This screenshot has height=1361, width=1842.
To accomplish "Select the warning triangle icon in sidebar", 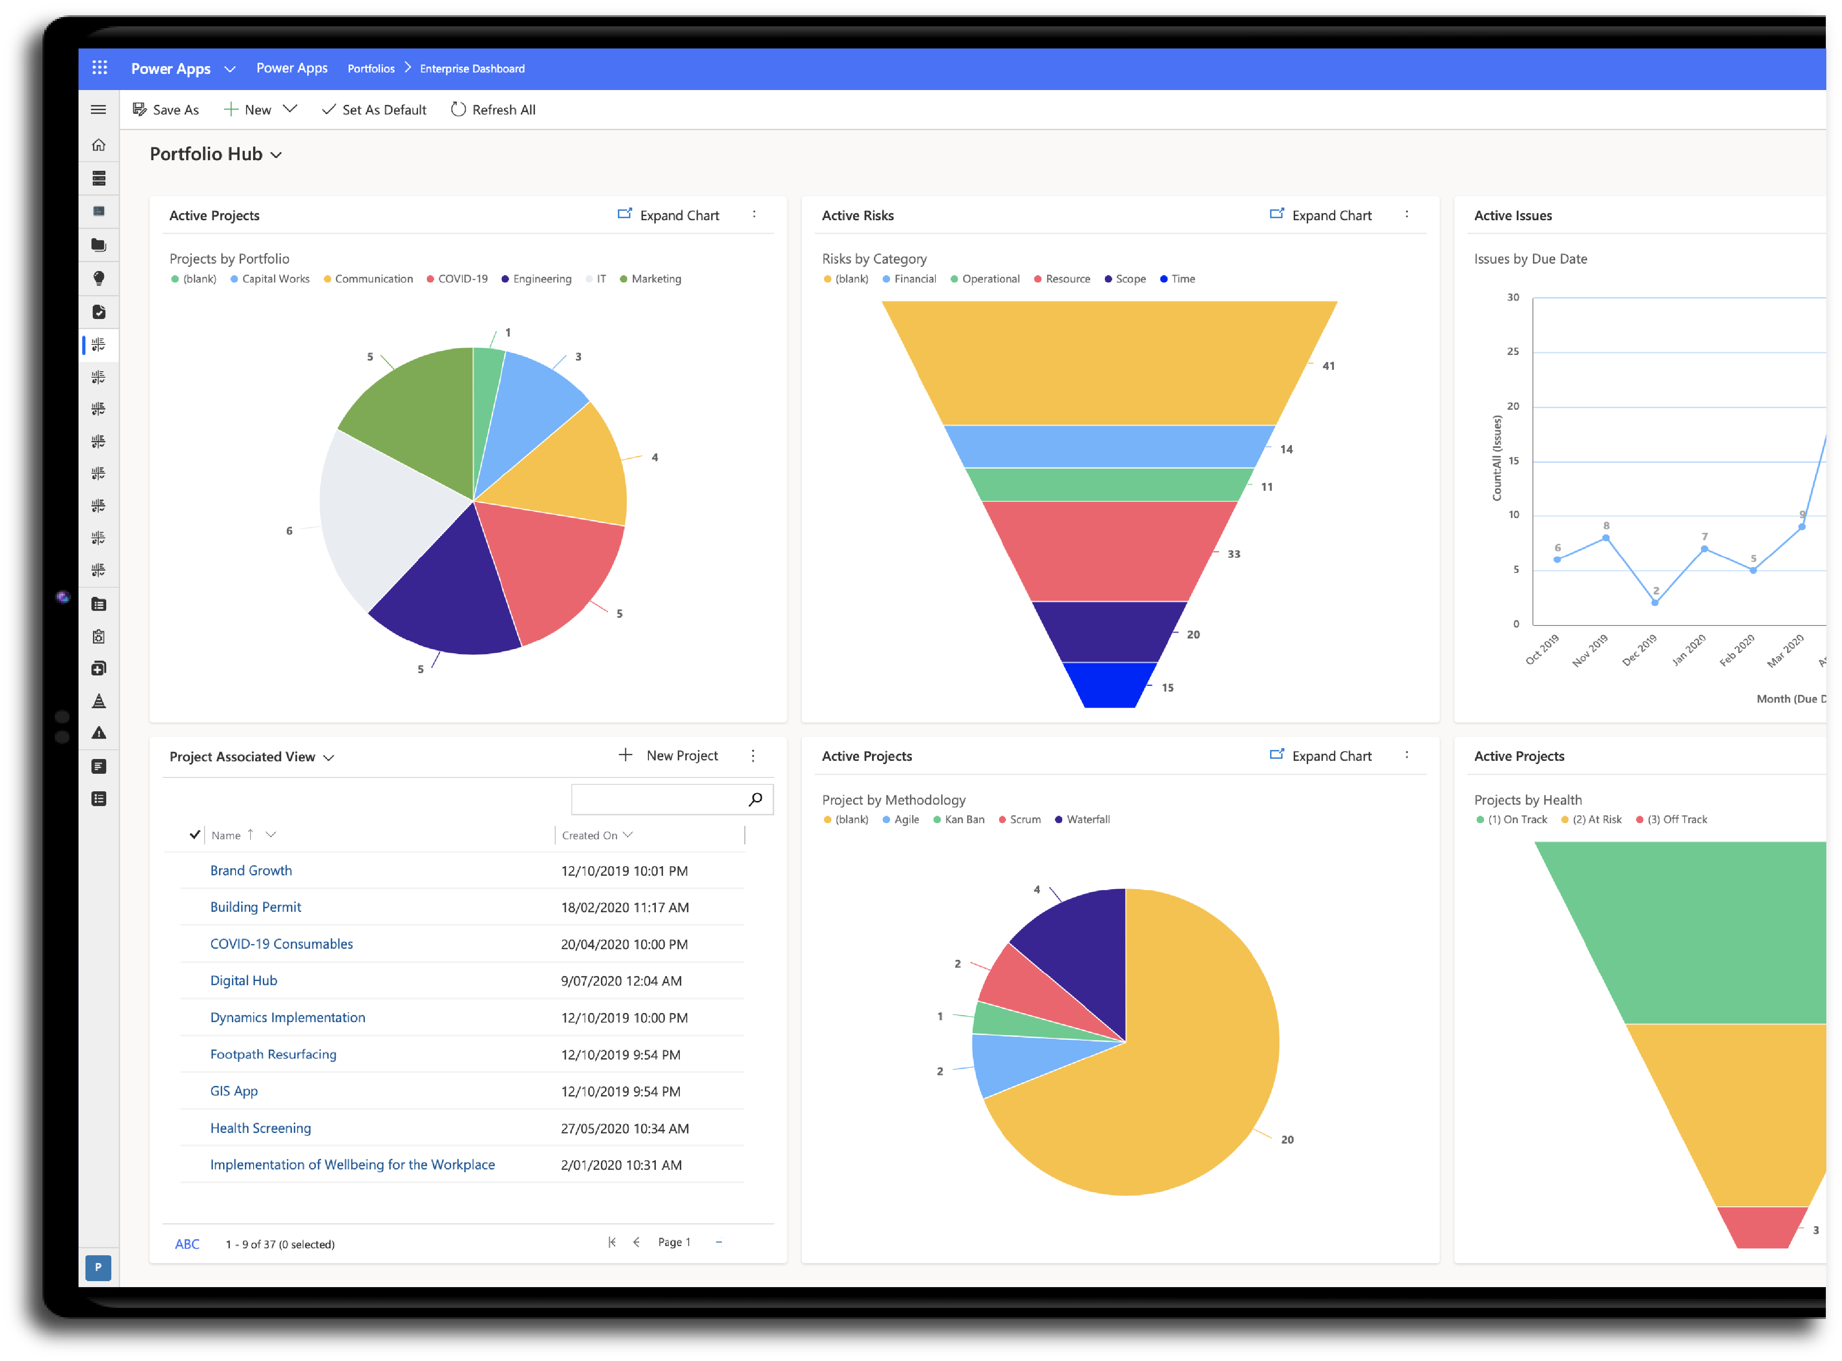I will point(99,733).
